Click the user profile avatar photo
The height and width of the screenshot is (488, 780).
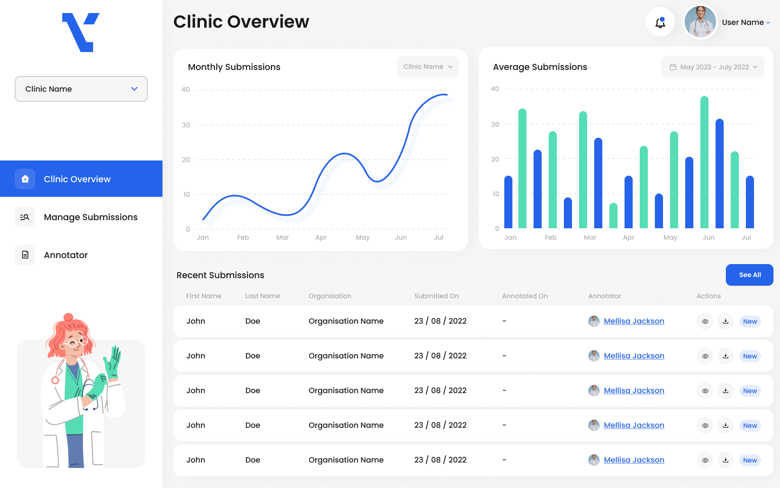[x=700, y=22]
